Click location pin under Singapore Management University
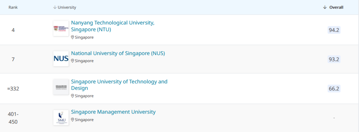The height and width of the screenshot is (132, 359). click(x=72, y=120)
